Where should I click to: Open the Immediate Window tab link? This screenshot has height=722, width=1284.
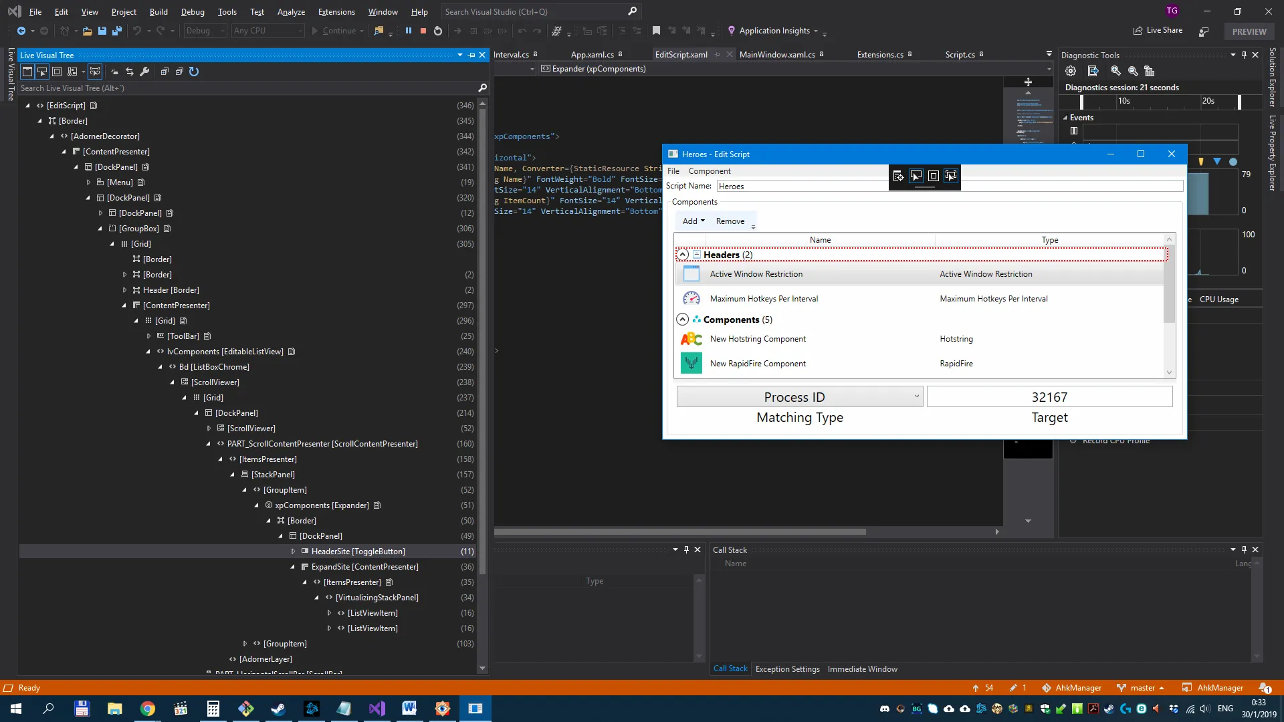click(x=862, y=669)
